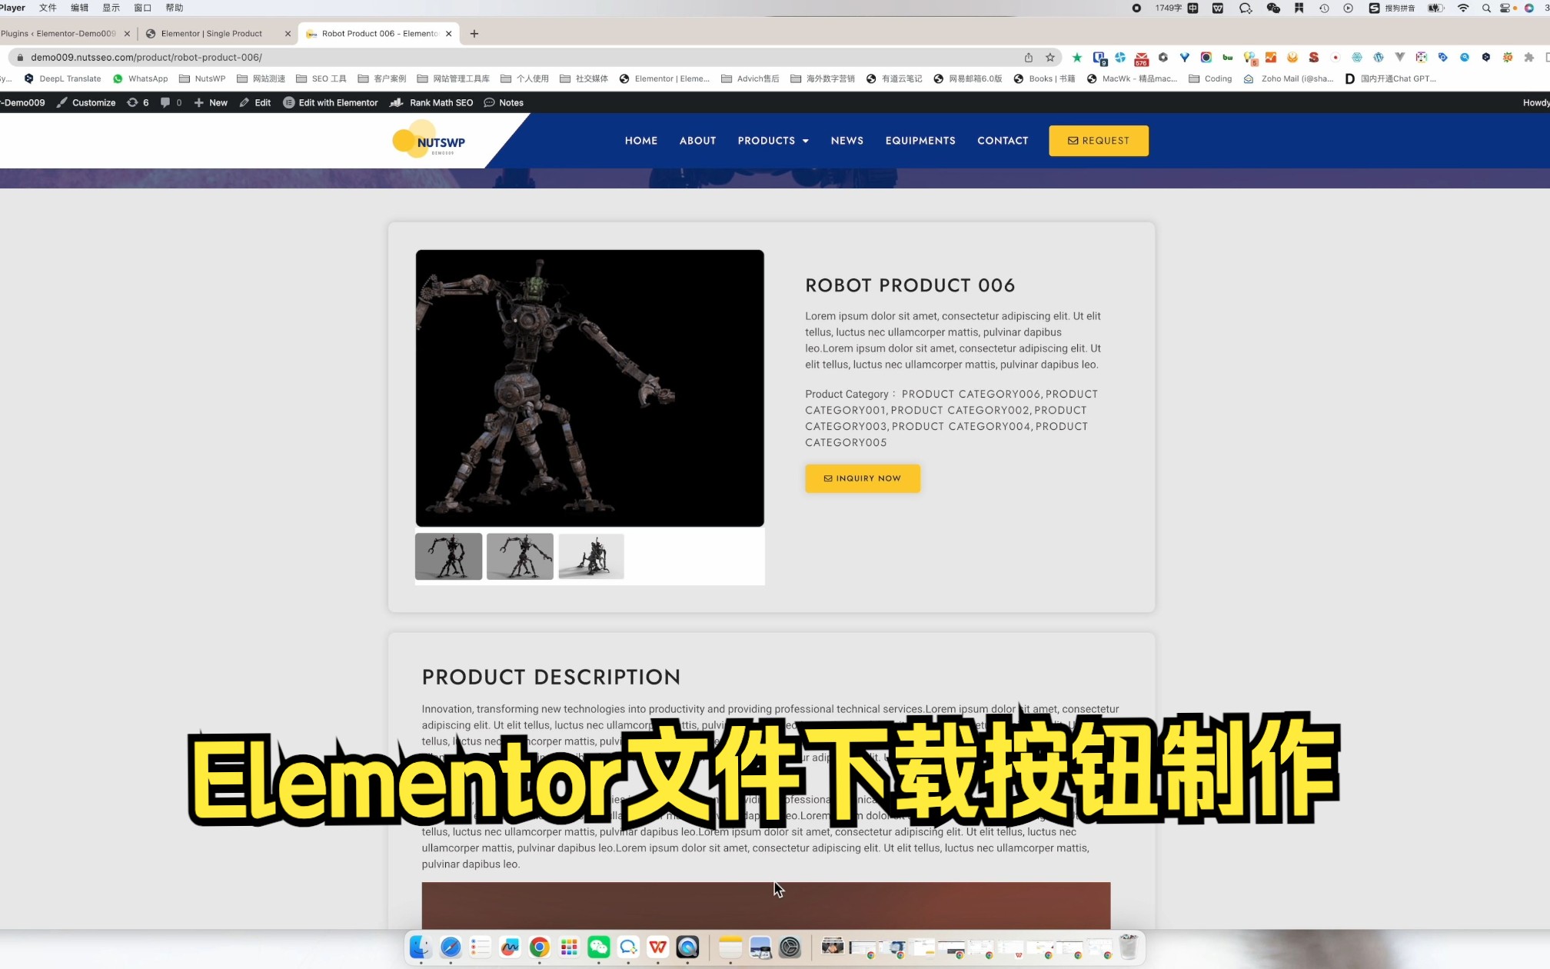1550x969 pixels.
Task: Select the ABOUT navigation menu item
Action: pyautogui.click(x=697, y=139)
